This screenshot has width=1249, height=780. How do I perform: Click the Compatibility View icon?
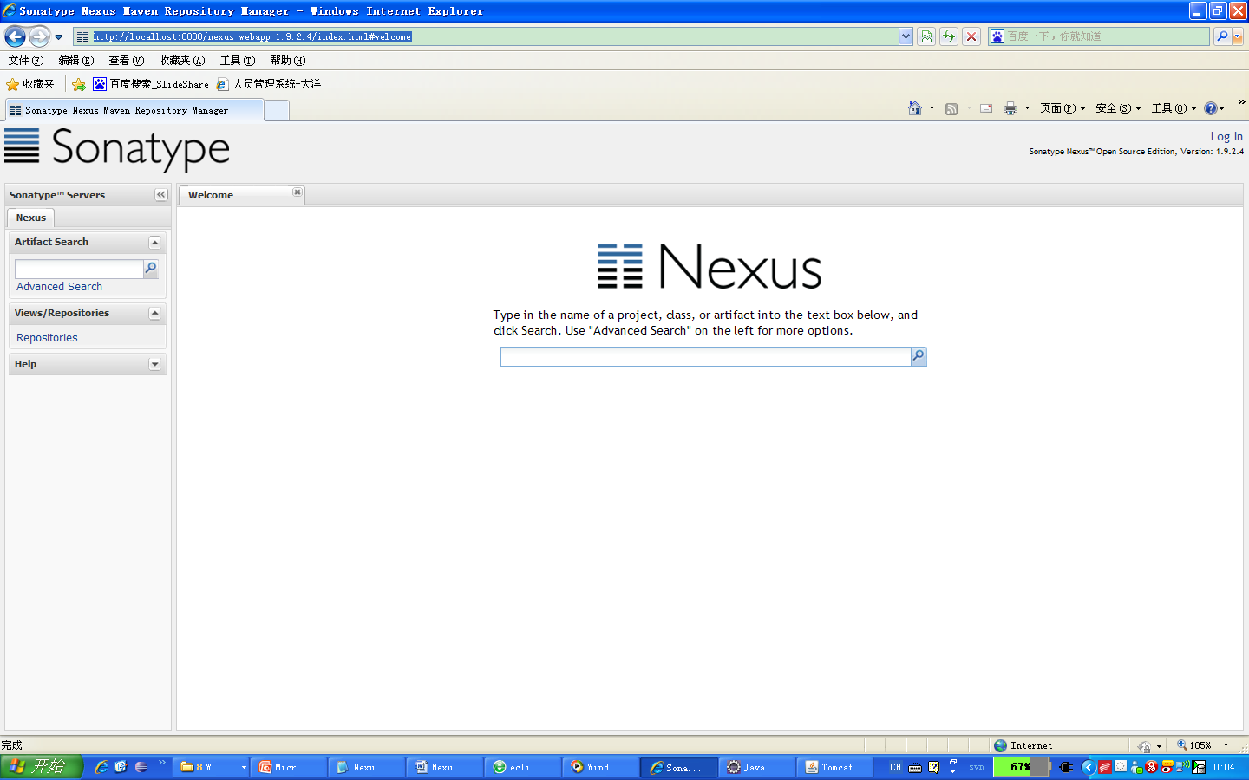coord(926,36)
